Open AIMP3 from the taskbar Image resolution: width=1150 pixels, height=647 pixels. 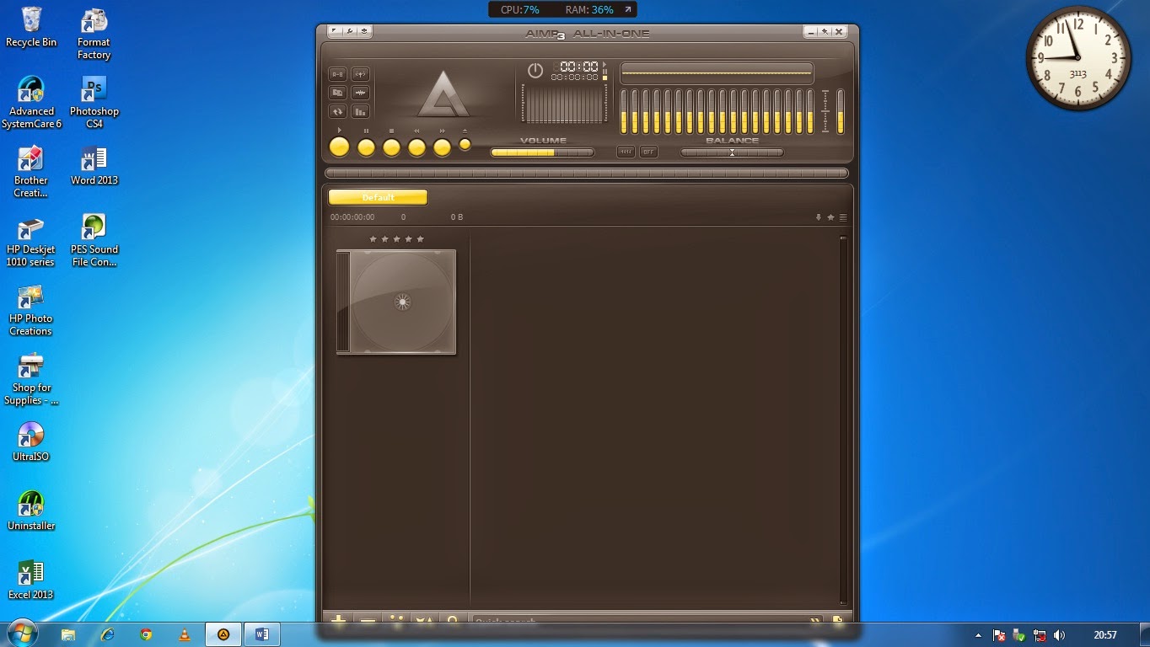pyautogui.click(x=223, y=634)
